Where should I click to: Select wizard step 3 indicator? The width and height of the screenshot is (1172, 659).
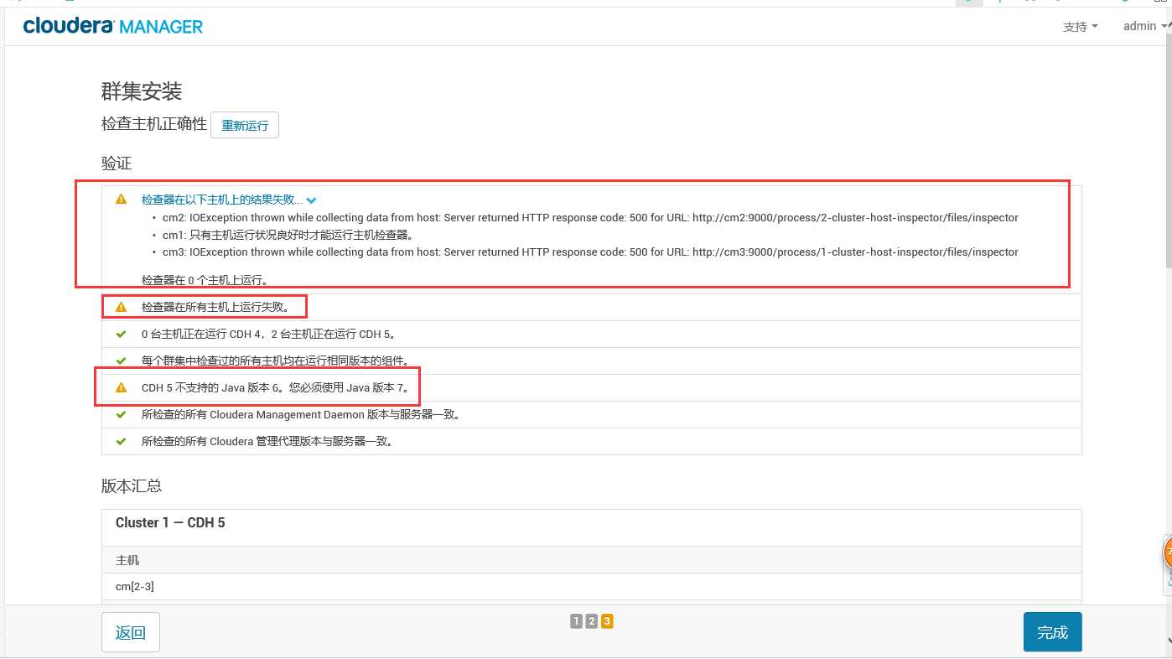pyautogui.click(x=607, y=621)
